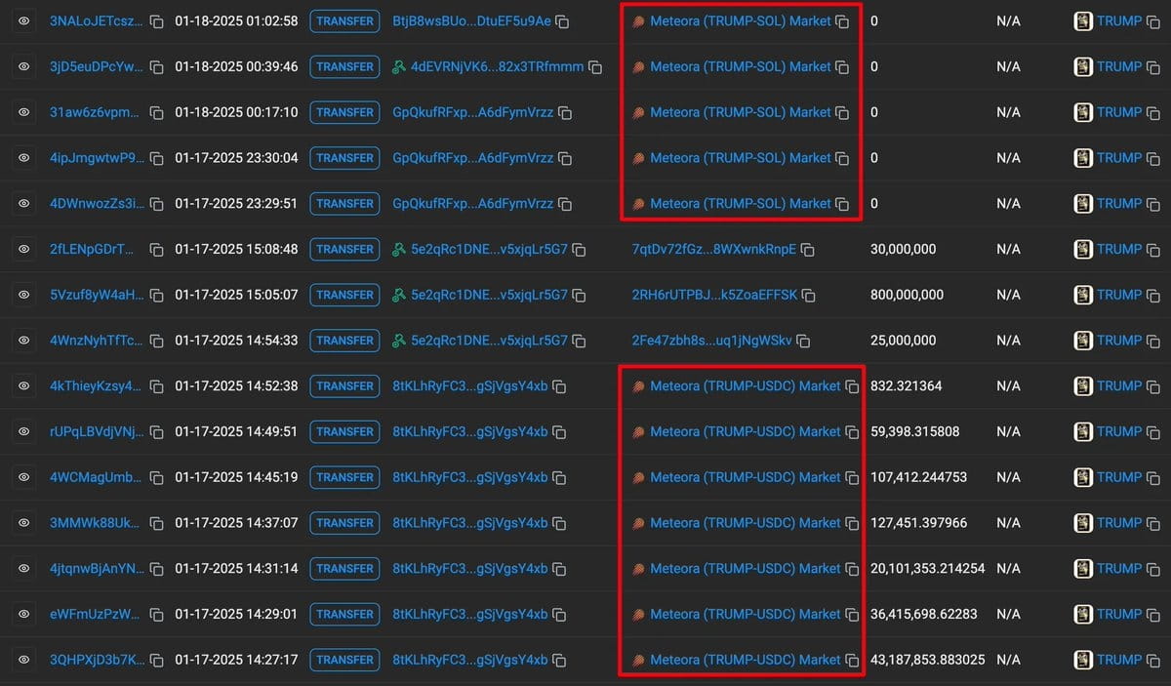Viewport: 1171px width, 686px height.
Task: Copy the signature 4WCMagUmb
Action: [x=157, y=477]
